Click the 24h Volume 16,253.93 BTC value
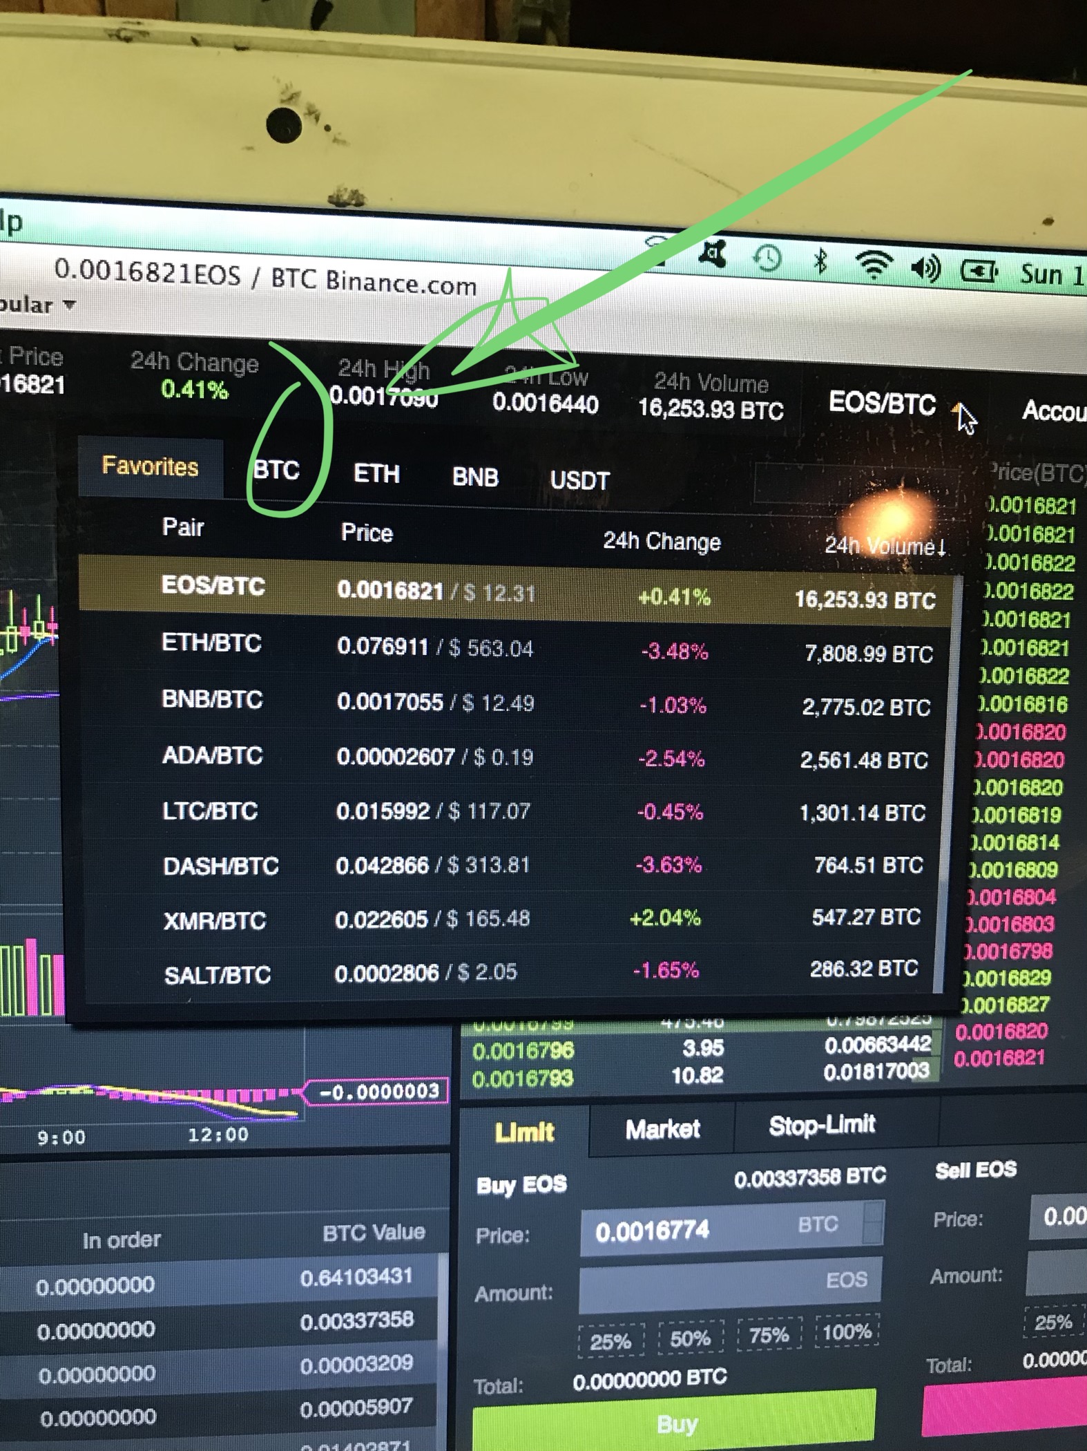The height and width of the screenshot is (1451, 1087). pyautogui.click(x=711, y=409)
